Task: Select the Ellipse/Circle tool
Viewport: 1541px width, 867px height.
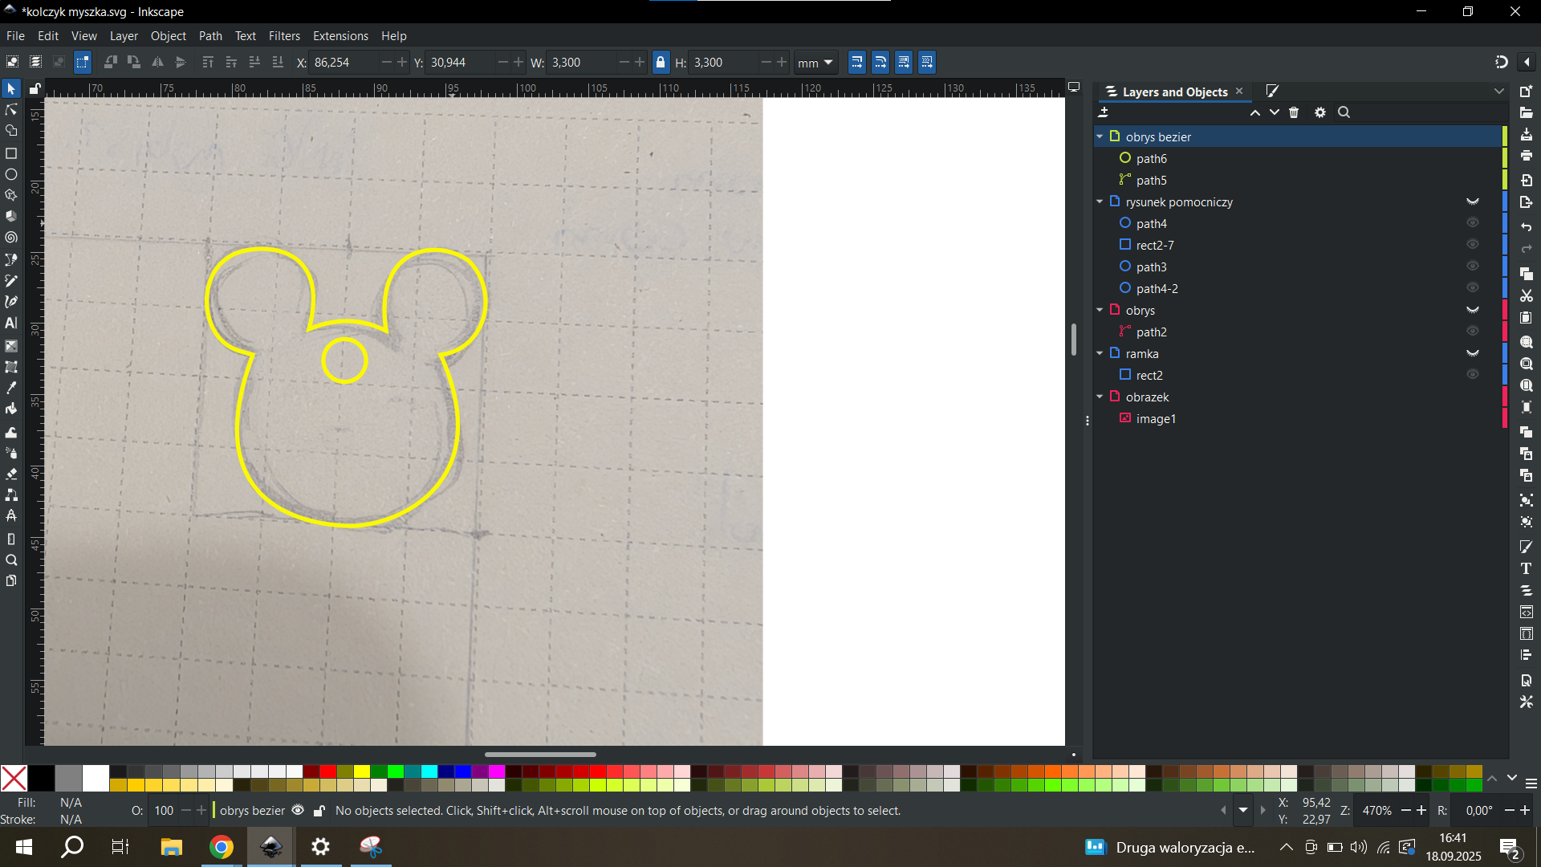Action: (11, 174)
